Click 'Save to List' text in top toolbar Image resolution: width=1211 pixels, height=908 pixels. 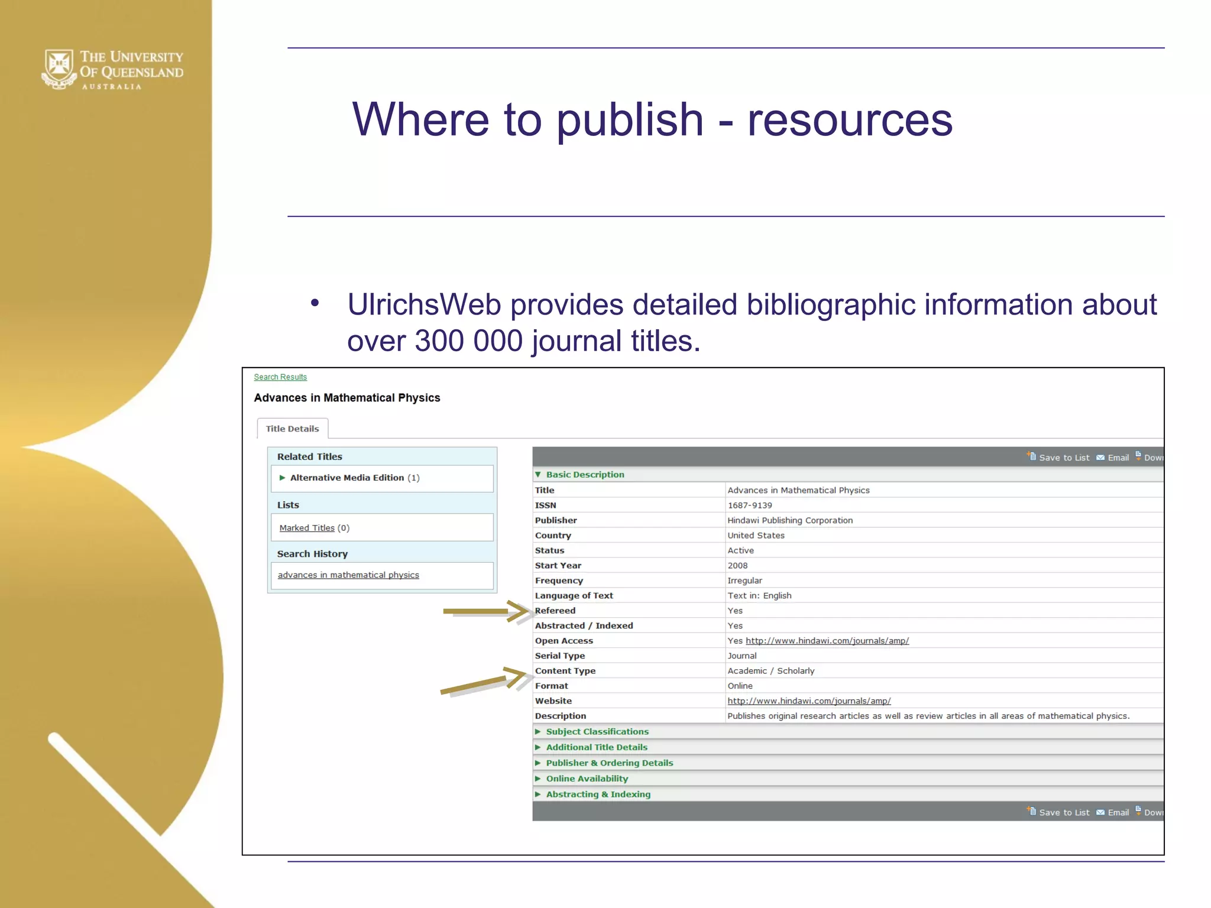[1064, 458]
